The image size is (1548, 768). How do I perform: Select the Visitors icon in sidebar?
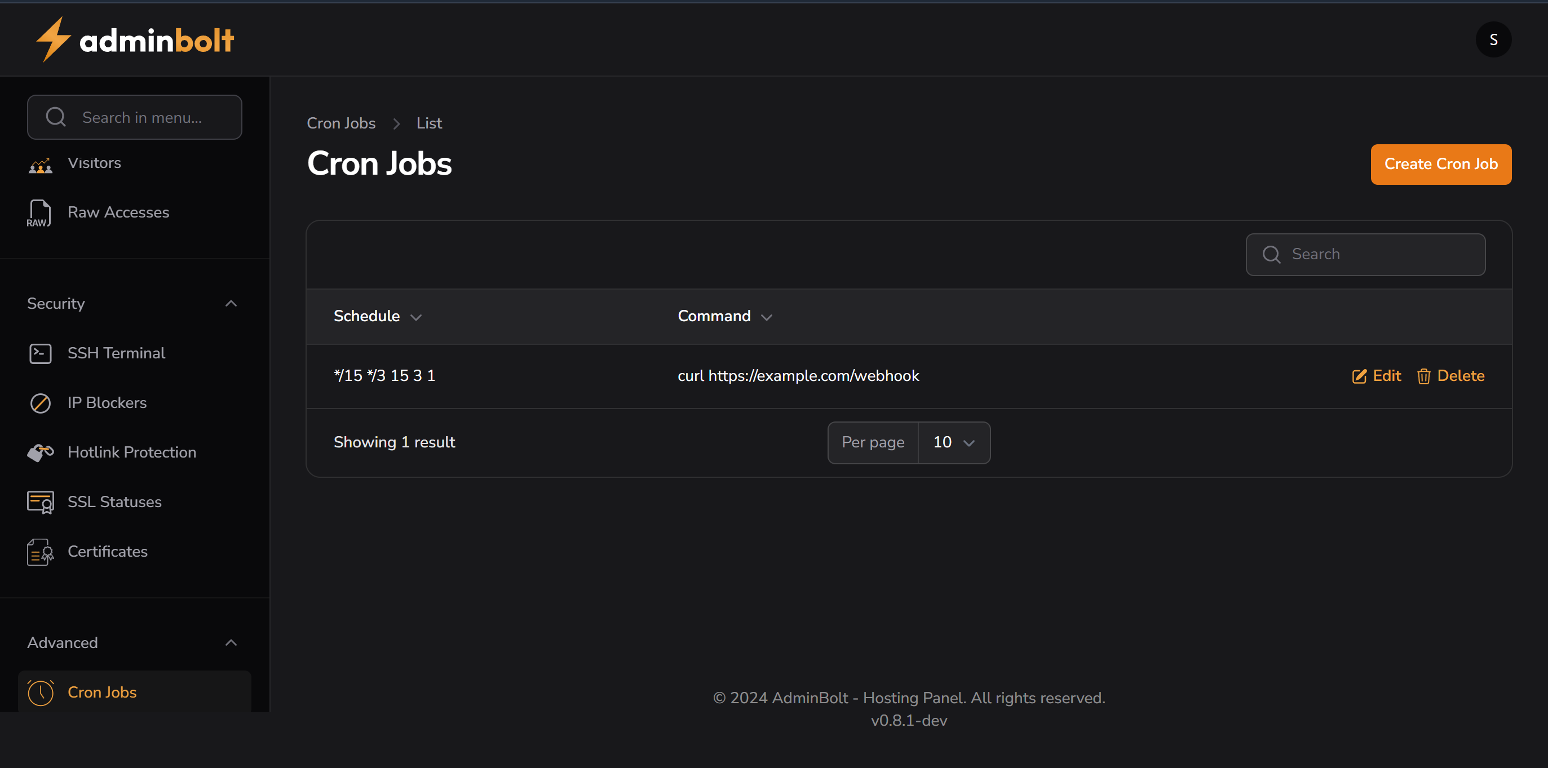click(x=40, y=163)
